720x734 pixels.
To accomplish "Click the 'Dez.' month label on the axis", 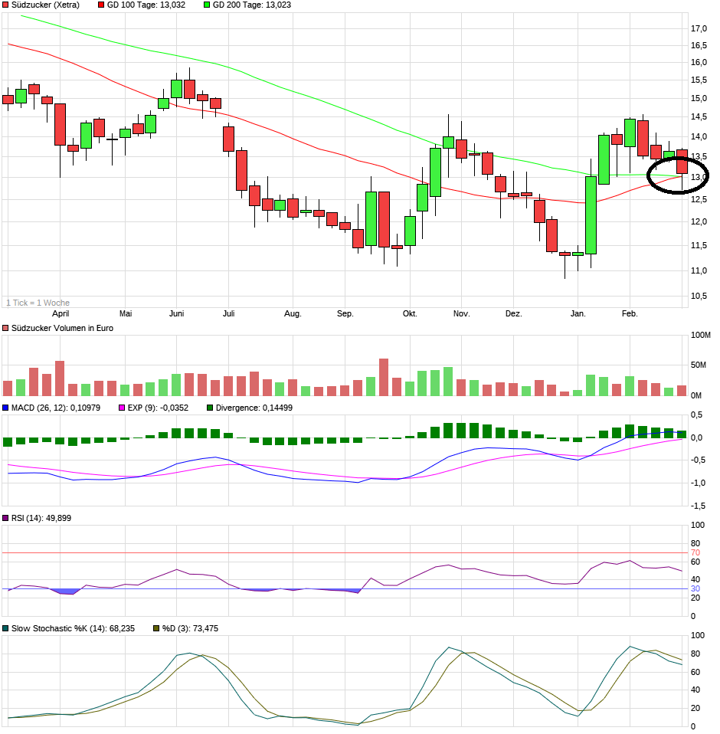I will tap(513, 313).
